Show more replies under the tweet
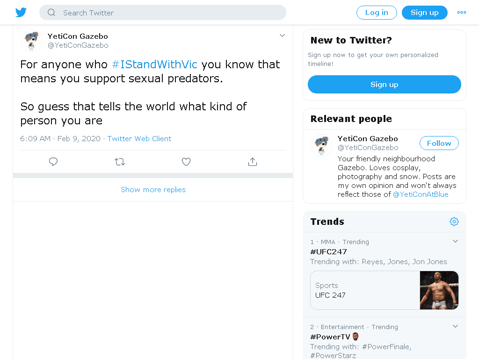This screenshot has width=479, height=359. (153, 190)
